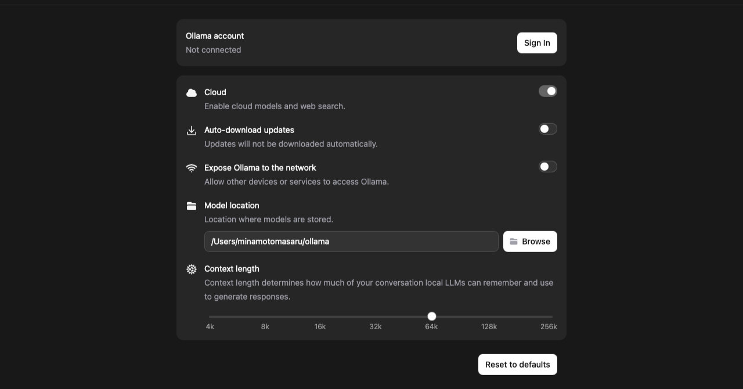Click the Wi-Fi icon for network exposure

[x=192, y=168]
